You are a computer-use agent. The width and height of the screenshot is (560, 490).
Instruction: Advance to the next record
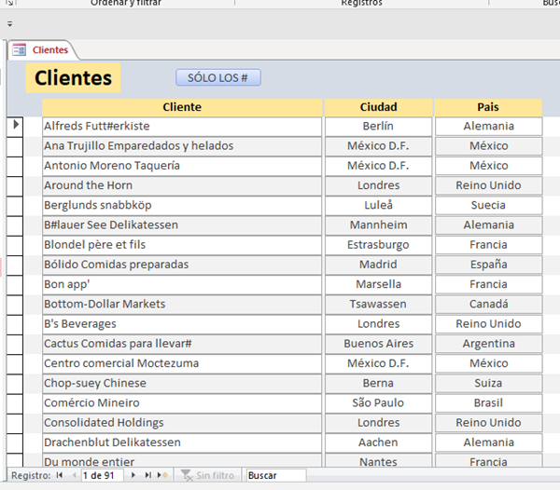pos(133,475)
